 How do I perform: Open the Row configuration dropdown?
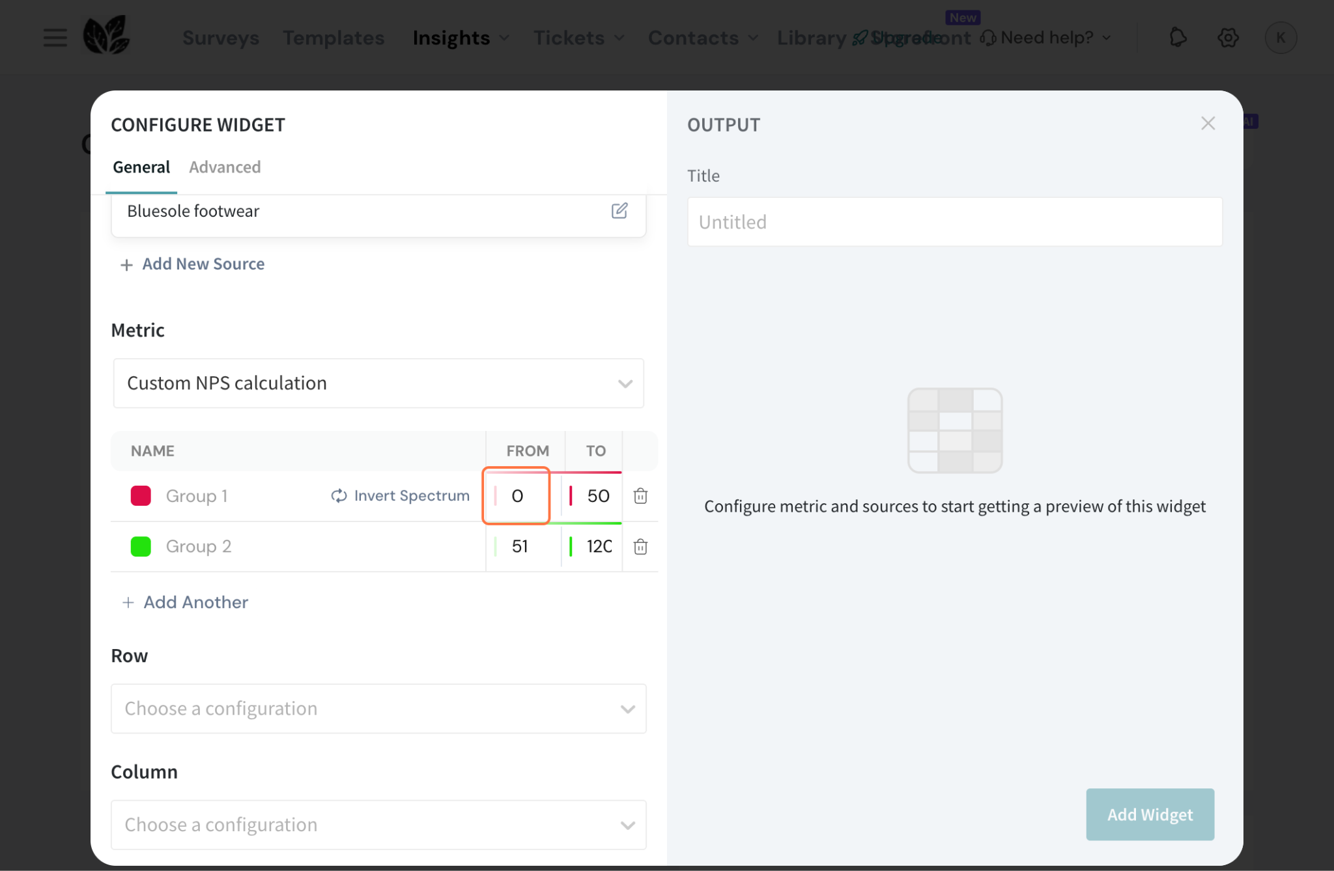[x=378, y=709]
